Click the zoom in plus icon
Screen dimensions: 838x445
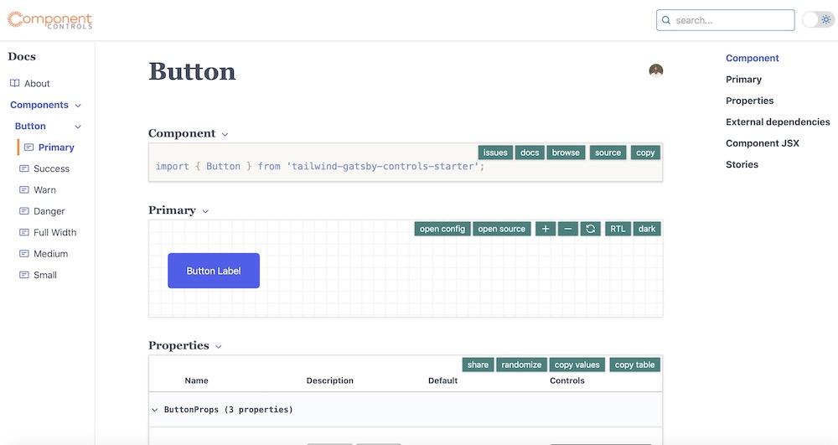tap(545, 229)
